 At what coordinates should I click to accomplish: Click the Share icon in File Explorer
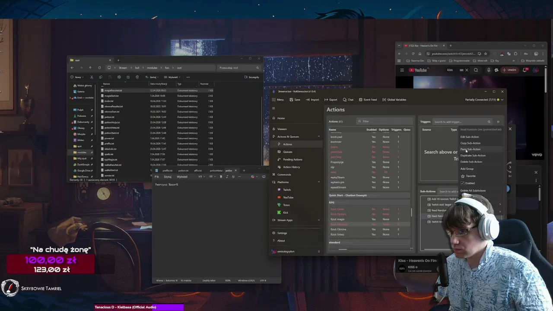(x=128, y=77)
